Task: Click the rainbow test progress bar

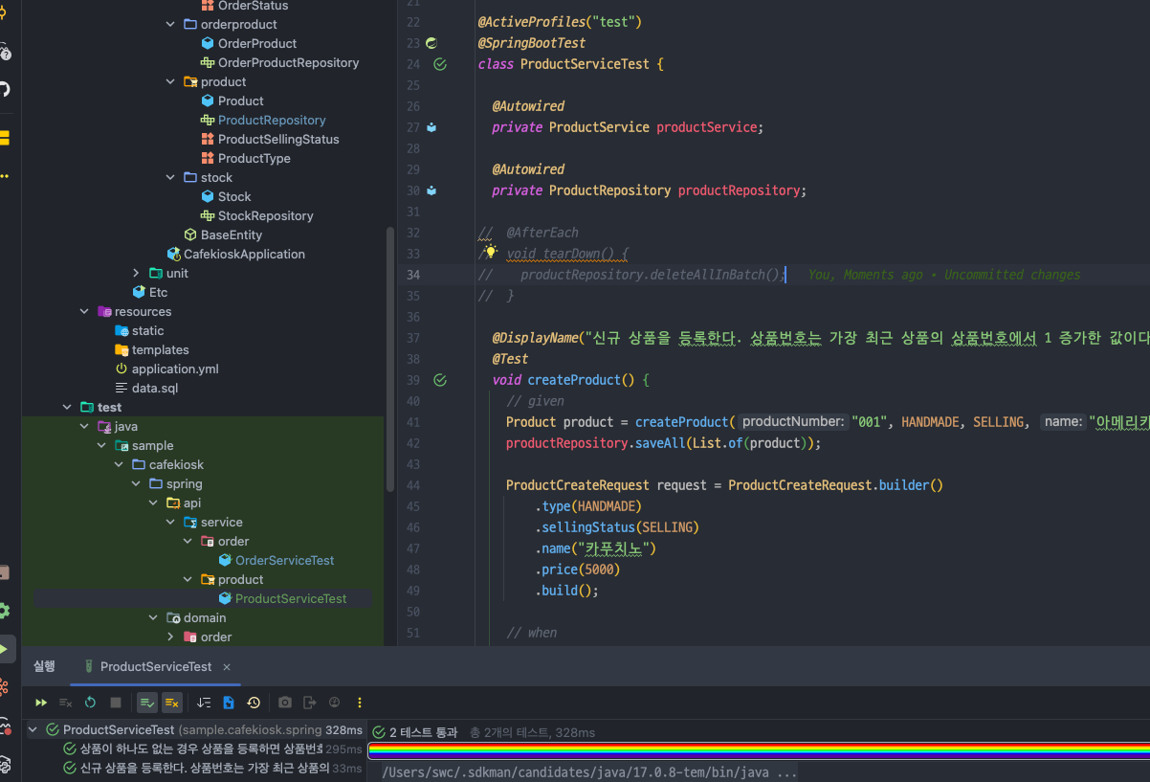Action: coord(758,751)
